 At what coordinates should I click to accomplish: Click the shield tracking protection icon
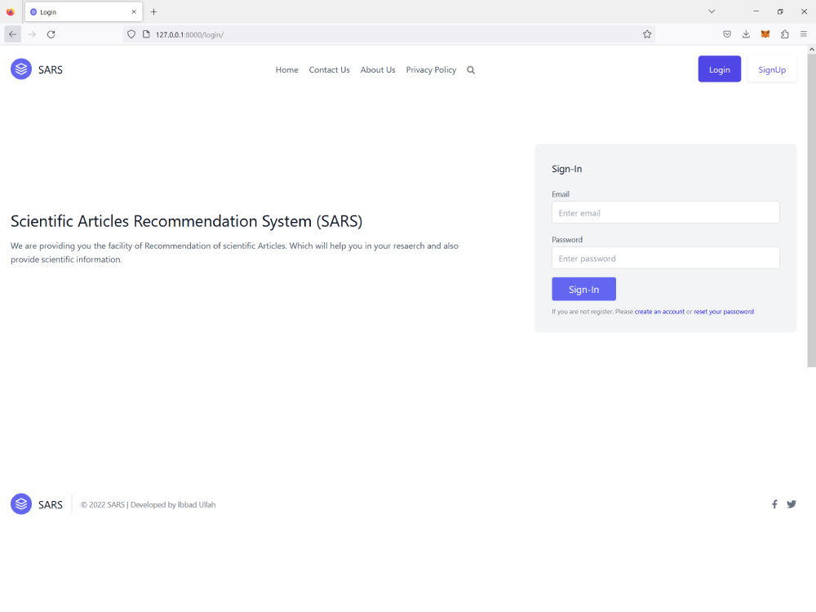click(x=131, y=34)
